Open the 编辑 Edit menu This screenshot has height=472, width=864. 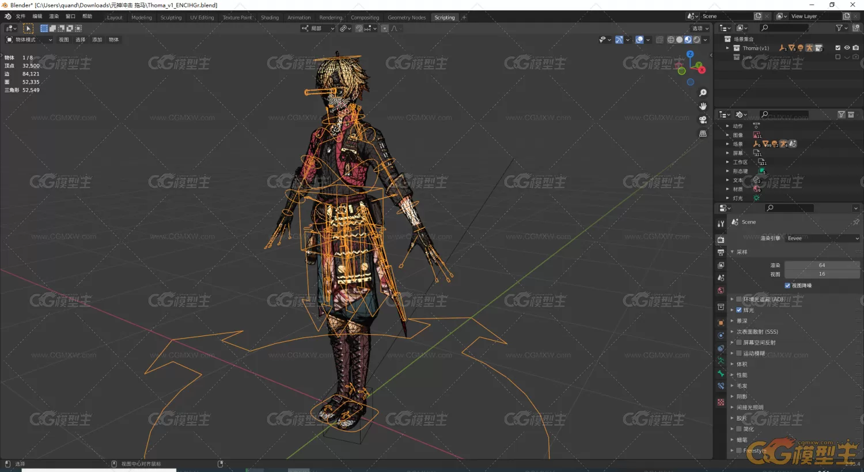[x=37, y=17]
